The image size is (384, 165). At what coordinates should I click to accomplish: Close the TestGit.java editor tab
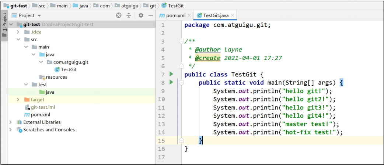point(233,15)
